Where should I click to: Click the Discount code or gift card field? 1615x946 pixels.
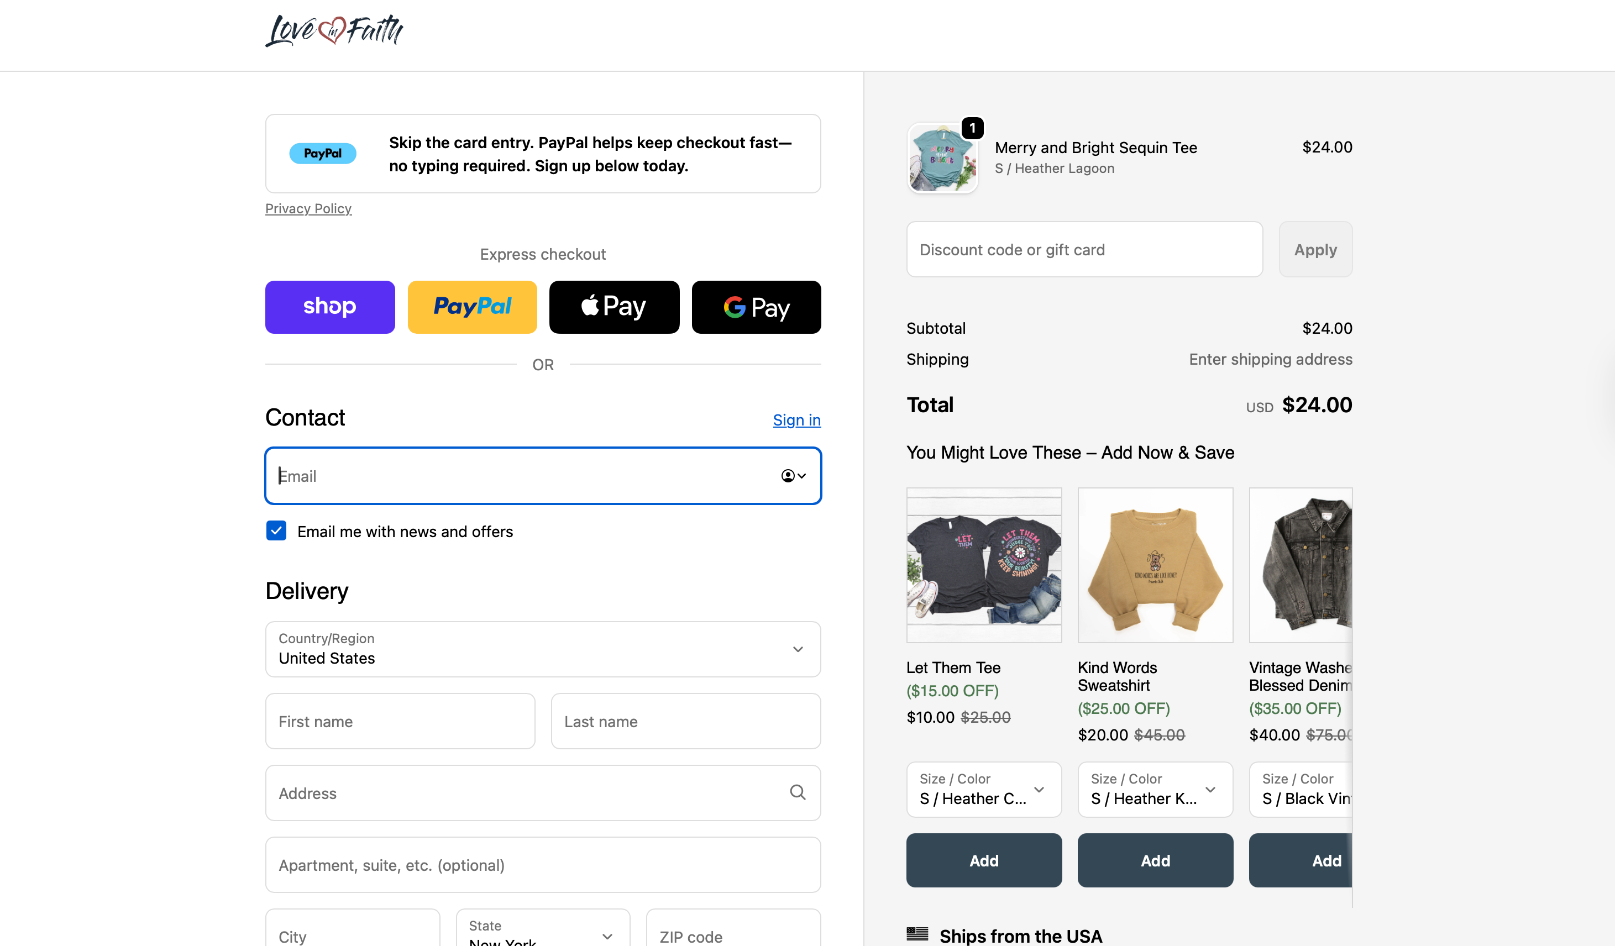coord(1084,249)
